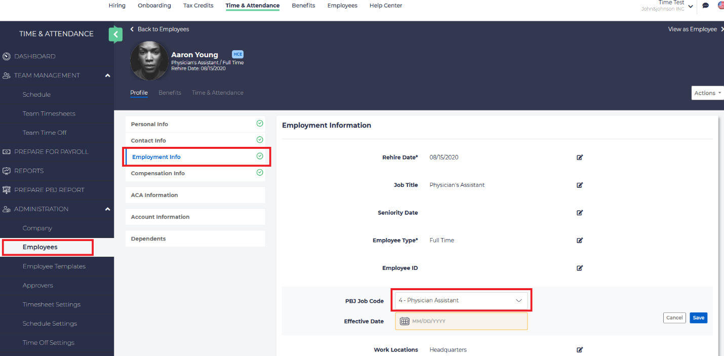Go back to Employees list
This screenshot has width=724, height=356.
(x=159, y=29)
